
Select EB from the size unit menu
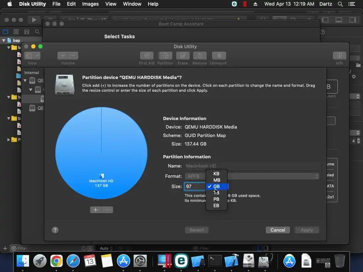(x=217, y=205)
